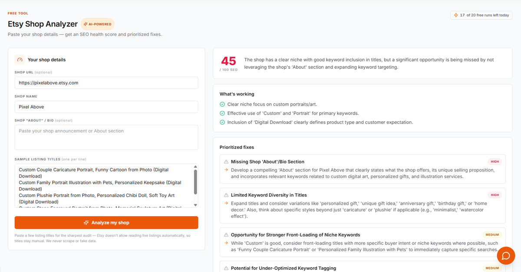
Task: Click the sparkle icon in AI-Powered badge
Action: tap(86, 24)
